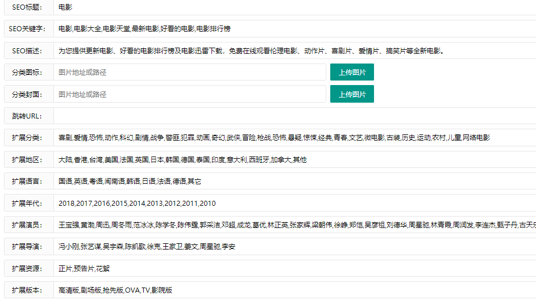The height and width of the screenshot is (300, 536).
Task: Click the 扩展版本 versions field
Action: tap(294, 290)
